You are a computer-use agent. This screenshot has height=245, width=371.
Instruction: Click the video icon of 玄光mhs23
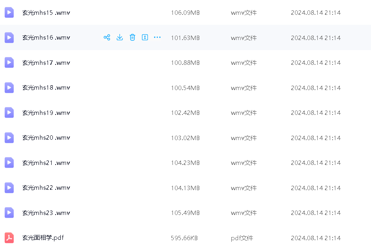9,213
